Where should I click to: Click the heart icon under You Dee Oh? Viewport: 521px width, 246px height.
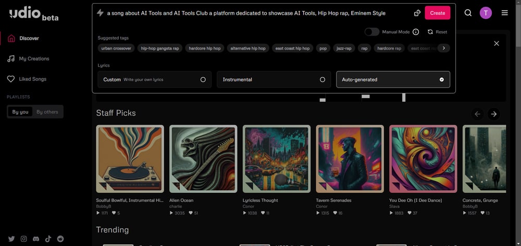click(410, 213)
